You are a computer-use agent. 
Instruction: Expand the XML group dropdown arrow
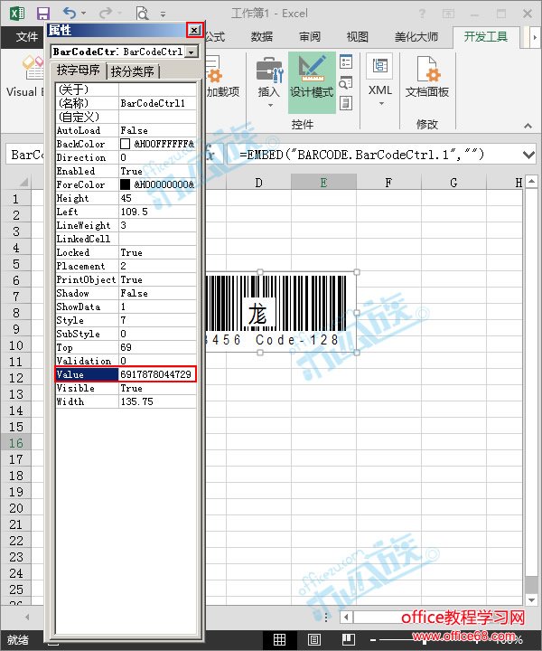tap(380, 104)
